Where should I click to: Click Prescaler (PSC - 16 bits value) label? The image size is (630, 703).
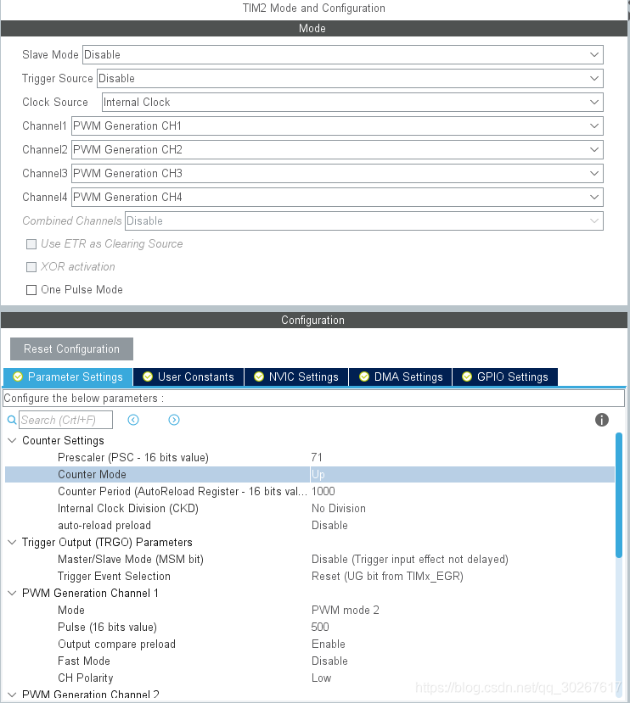pos(133,457)
